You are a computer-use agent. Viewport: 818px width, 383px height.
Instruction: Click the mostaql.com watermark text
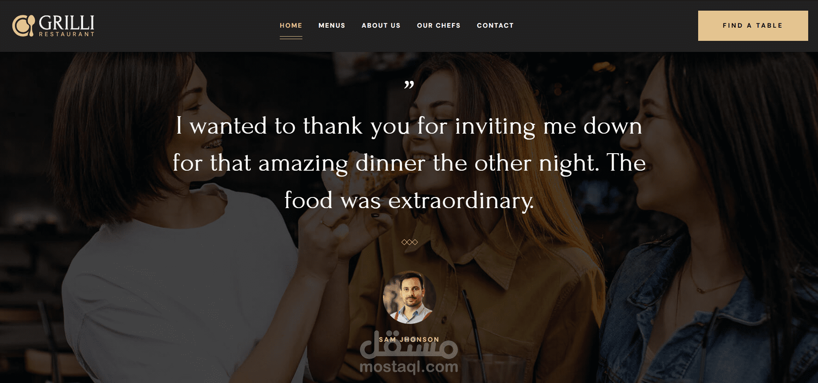(x=409, y=366)
